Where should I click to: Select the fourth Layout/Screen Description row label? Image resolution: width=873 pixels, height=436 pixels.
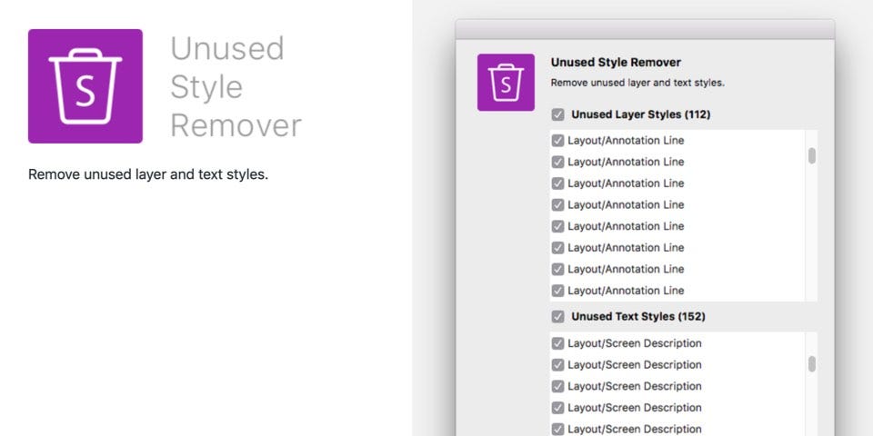pyautogui.click(x=635, y=408)
